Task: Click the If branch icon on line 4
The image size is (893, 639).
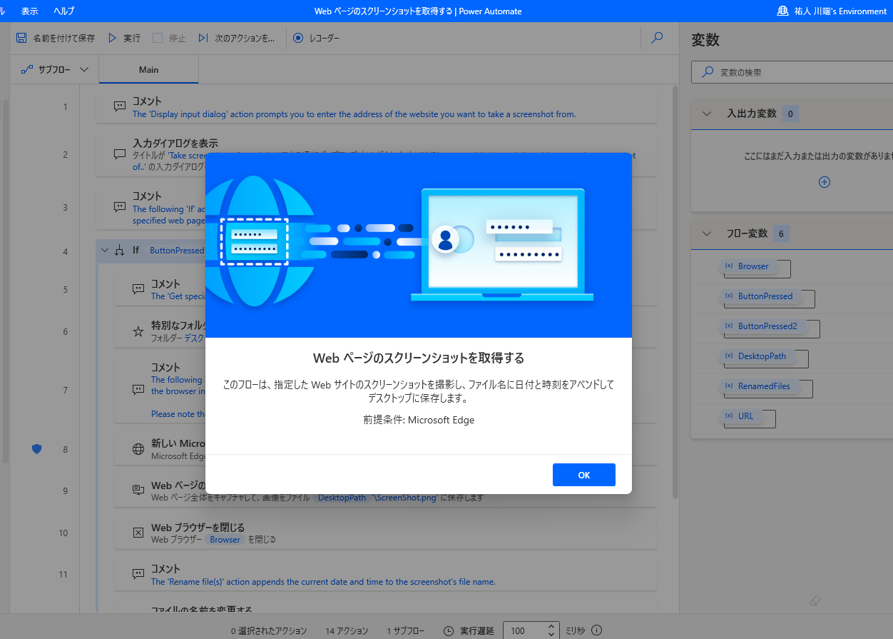Action: [x=120, y=251]
